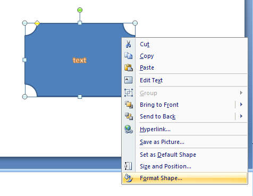Click the Hyperlink globe icon
The width and height of the screenshot is (253, 196).
pos(129,129)
